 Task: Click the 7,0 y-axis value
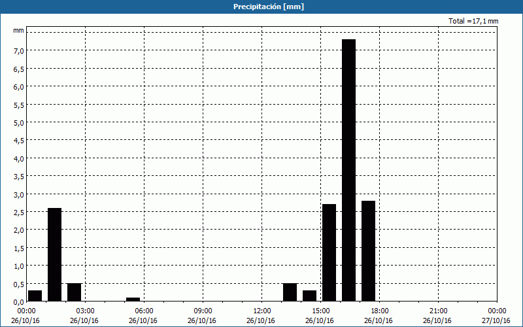19,51
